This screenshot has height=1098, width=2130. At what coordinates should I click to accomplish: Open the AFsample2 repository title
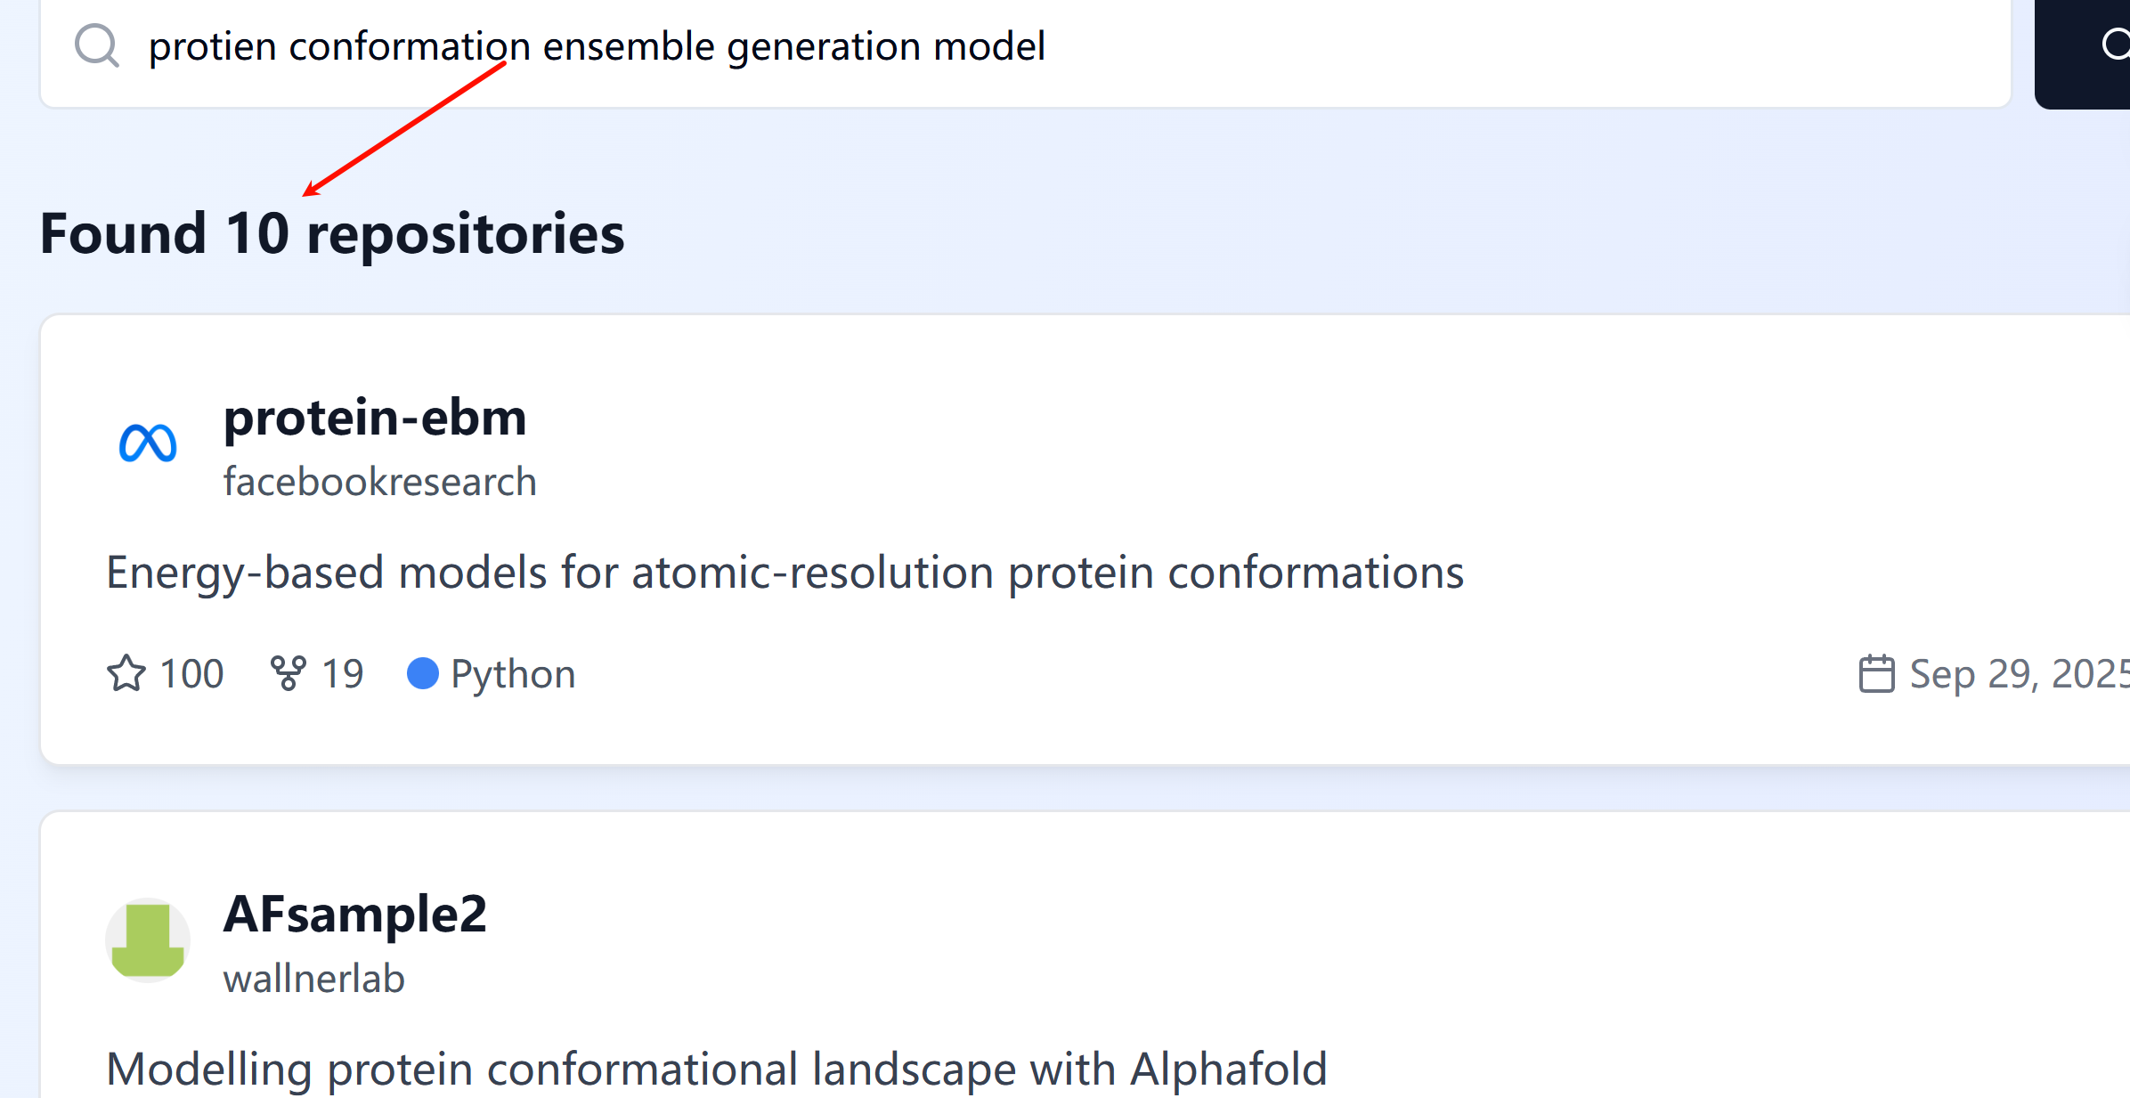click(354, 914)
